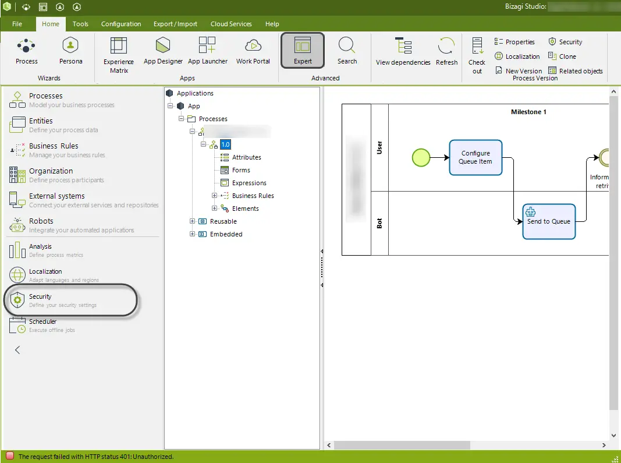Screen dimensions: 621x463
Task: Open External systems module
Action: tap(83, 200)
